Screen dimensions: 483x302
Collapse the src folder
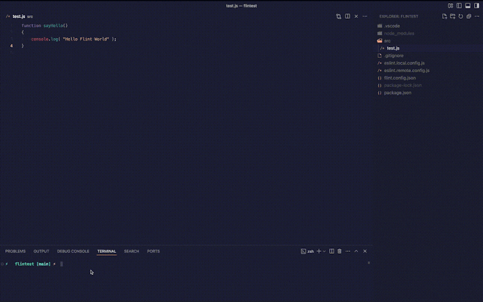pyautogui.click(x=386, y=41)
